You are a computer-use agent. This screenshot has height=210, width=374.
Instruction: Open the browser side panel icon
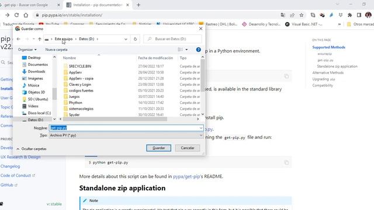coord(359,15)
